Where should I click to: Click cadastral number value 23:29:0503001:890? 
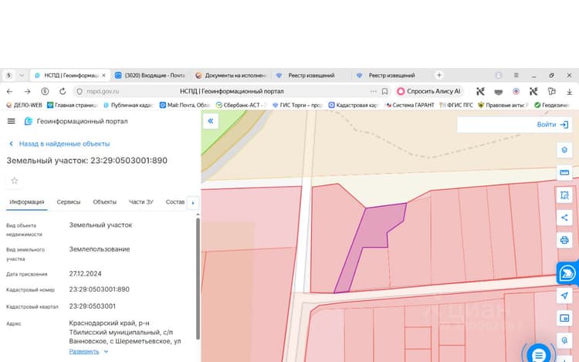(x=100, y=289)
